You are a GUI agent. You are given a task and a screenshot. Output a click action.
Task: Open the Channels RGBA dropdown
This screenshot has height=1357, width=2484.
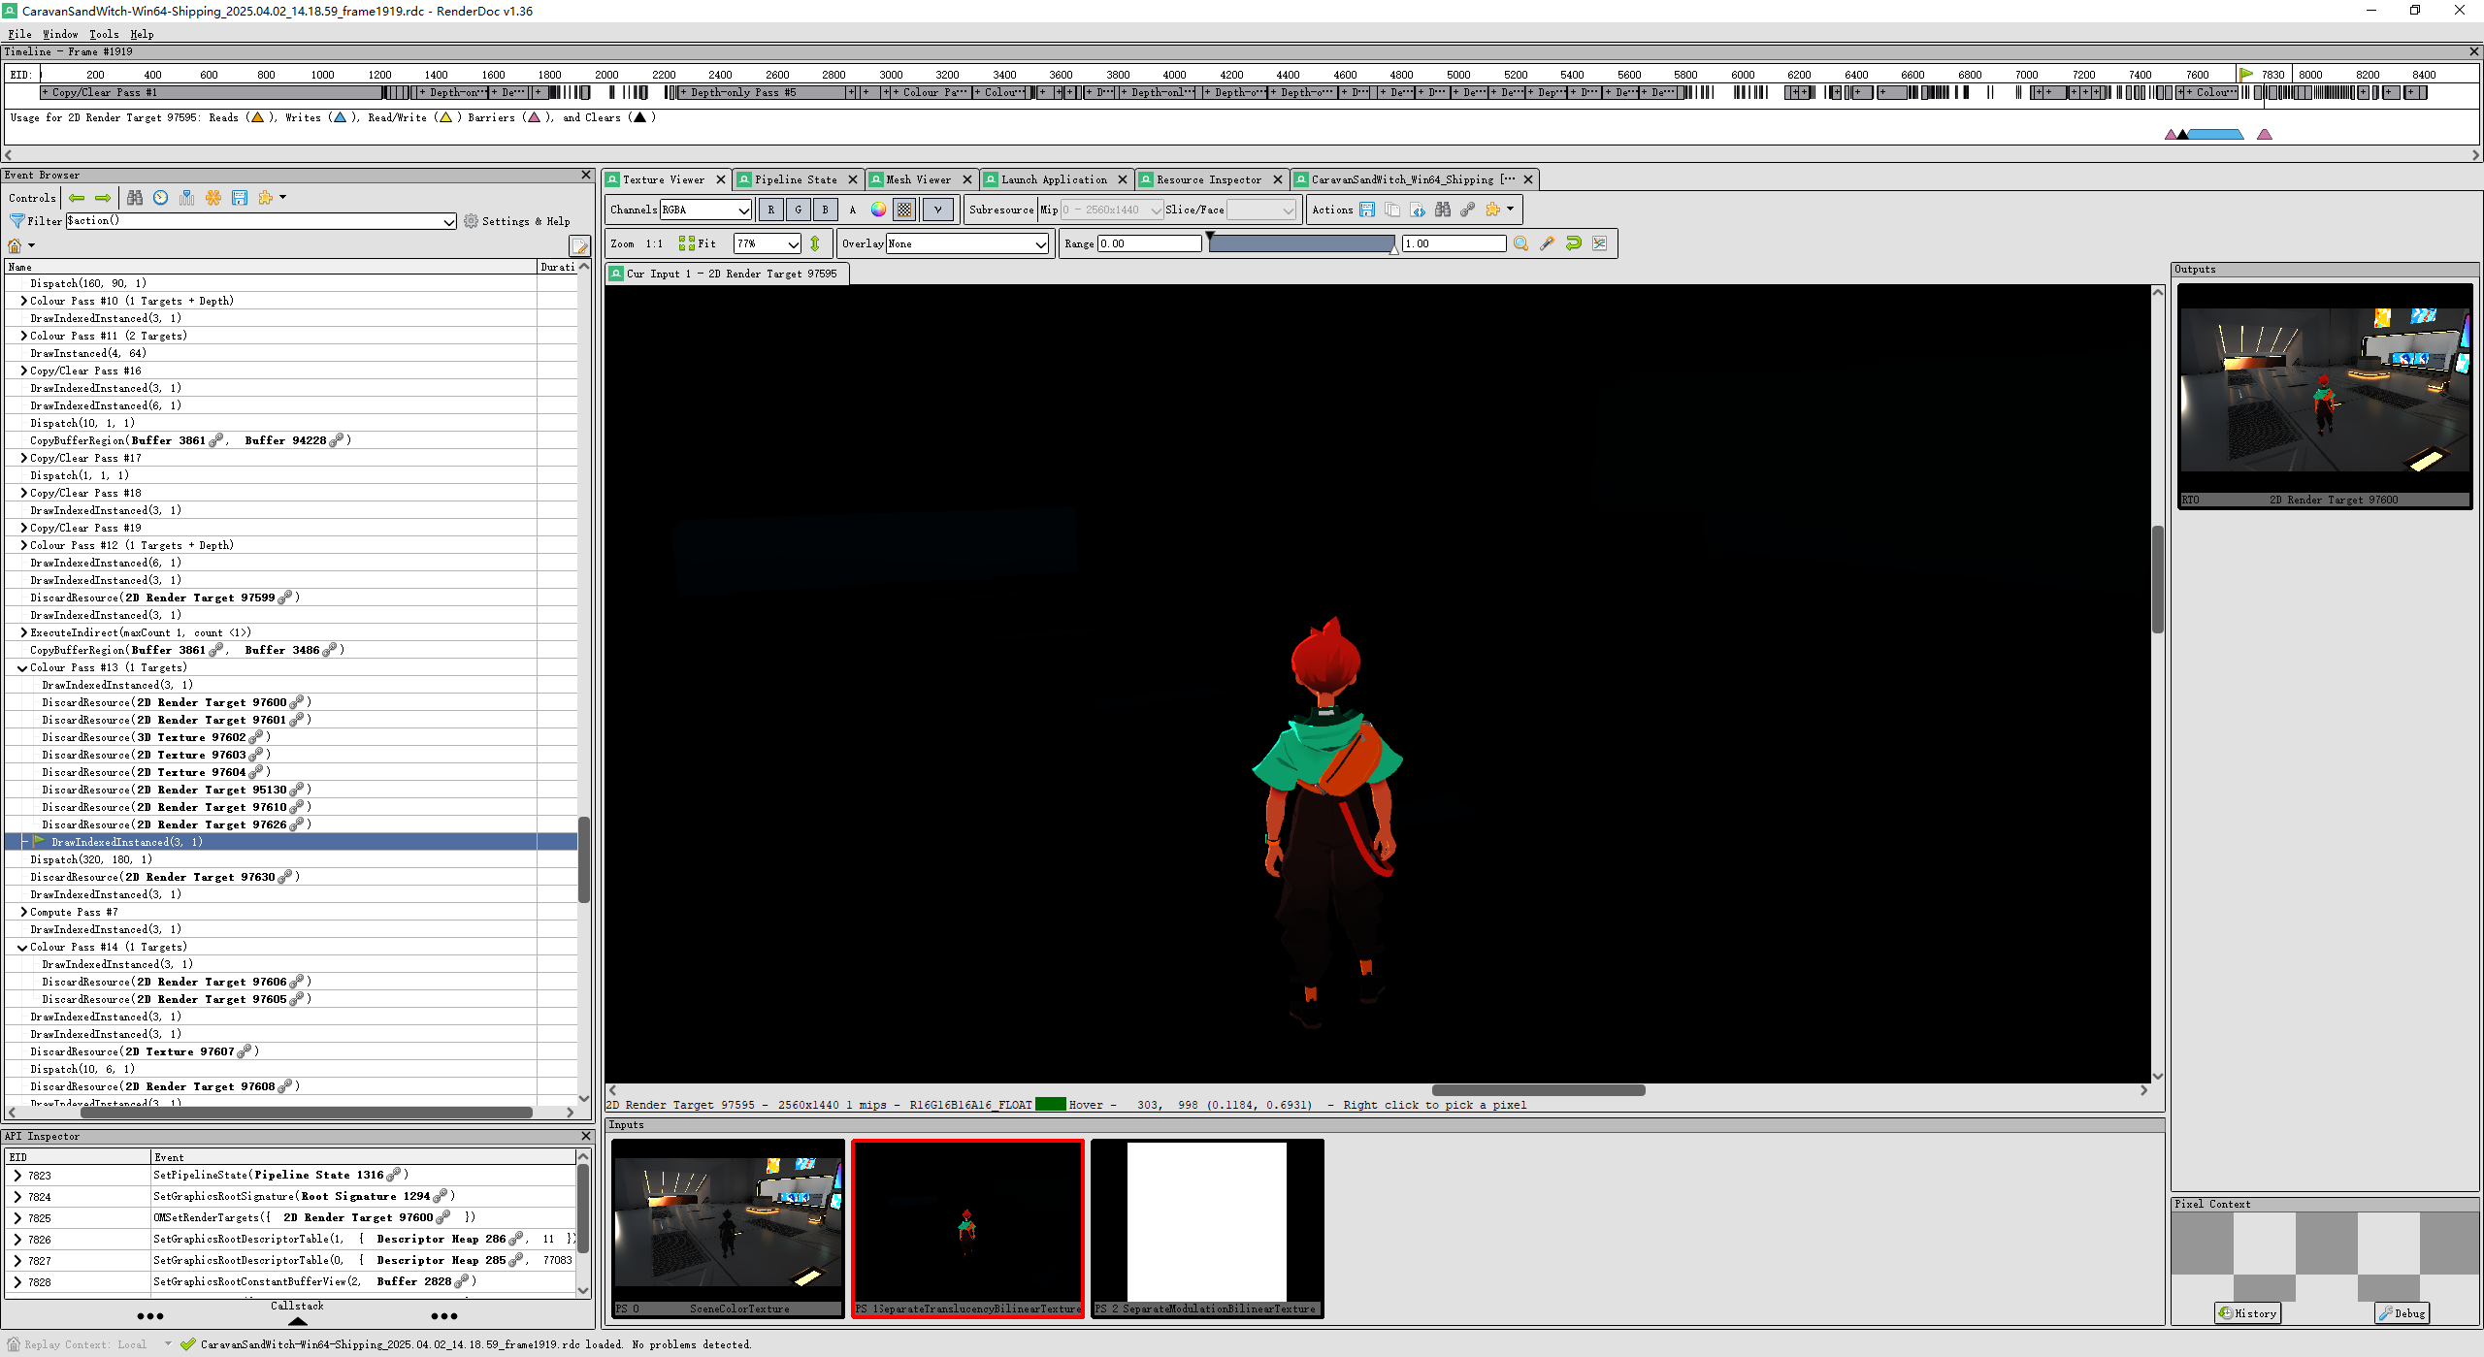coord(705,210)
